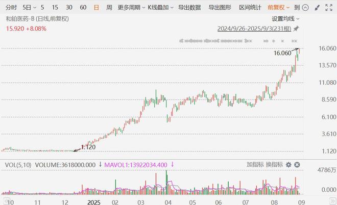Open the 前复权 adjustment dropdown

pyautogui.click(x=278, y=8)
